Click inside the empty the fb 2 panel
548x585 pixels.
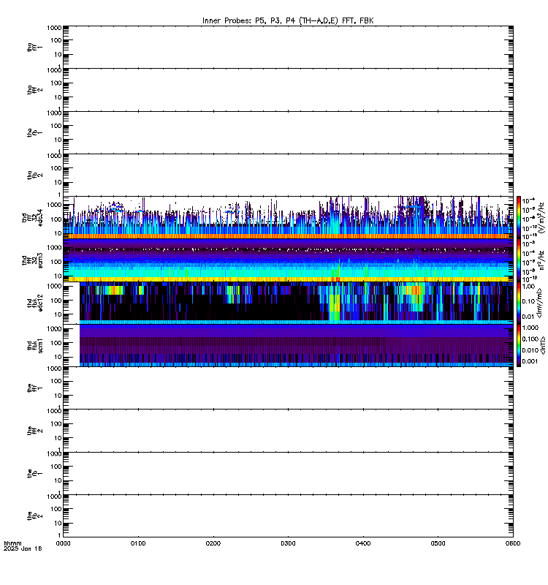[x=288, y=516]
